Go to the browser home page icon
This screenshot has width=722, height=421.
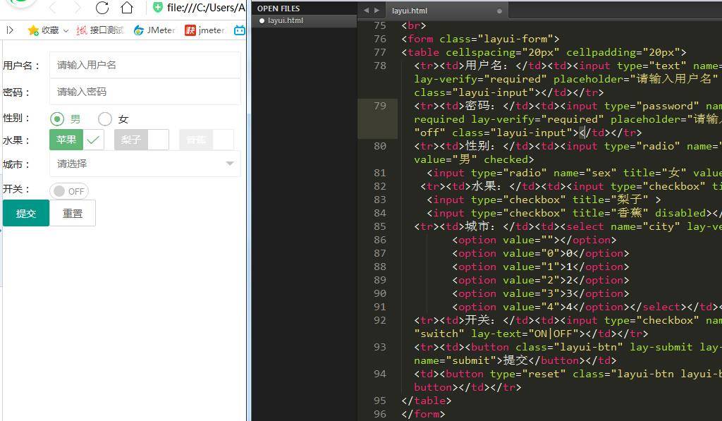tap(127, 8)
